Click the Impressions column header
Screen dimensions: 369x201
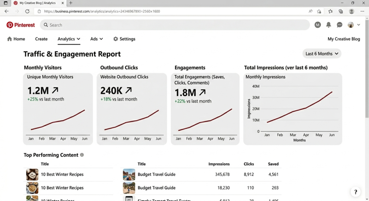[219, 164]
